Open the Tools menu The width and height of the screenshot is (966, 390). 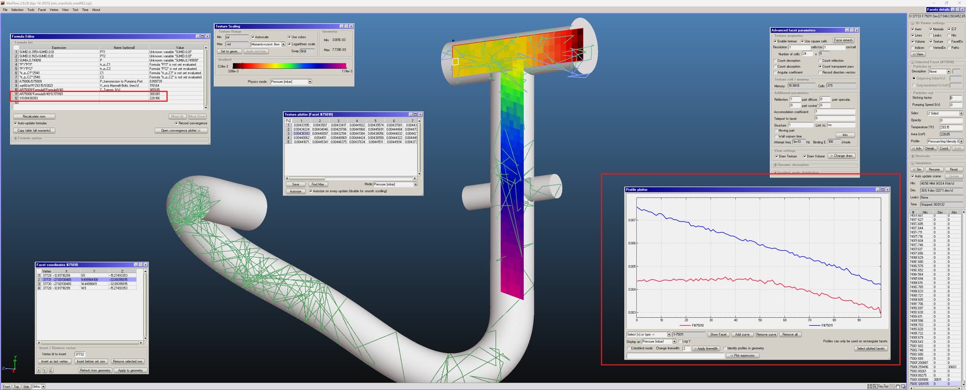(31, 10)
